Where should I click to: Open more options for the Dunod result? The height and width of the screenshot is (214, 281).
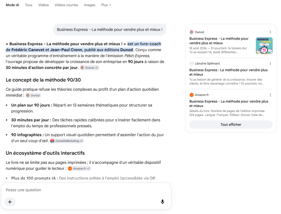[270, 32]
